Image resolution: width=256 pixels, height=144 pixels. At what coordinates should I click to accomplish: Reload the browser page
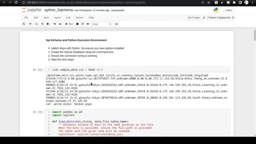click(16, 2)
